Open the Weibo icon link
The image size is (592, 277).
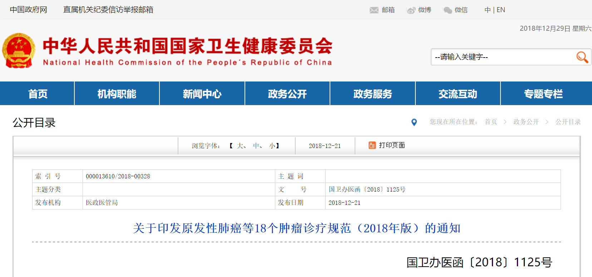[x=411, y=10]
